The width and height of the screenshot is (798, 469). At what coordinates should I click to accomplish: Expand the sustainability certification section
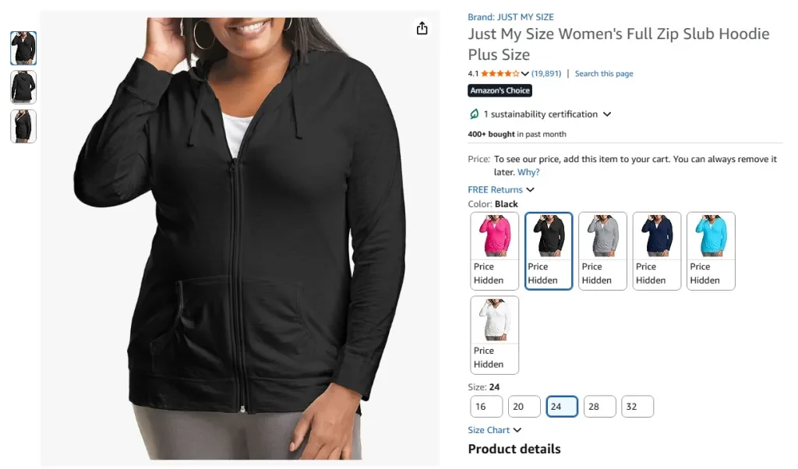(606, 114)
